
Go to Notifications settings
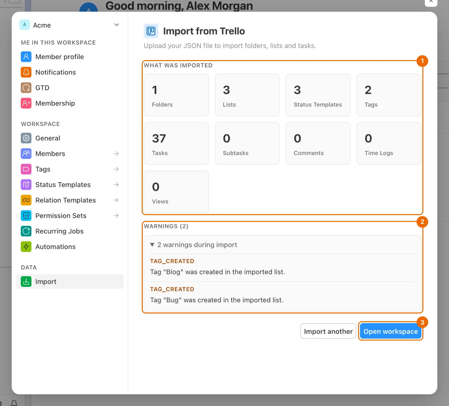click(x=70, y=72)
